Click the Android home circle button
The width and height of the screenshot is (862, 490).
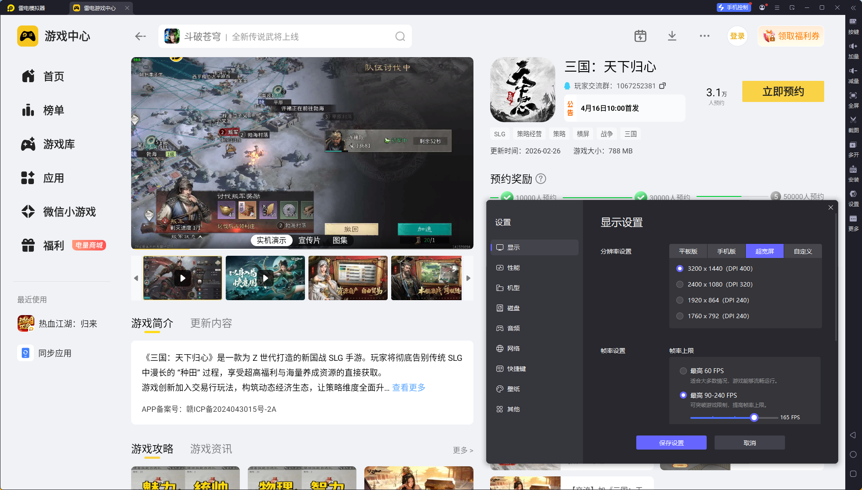coord(853,454)
